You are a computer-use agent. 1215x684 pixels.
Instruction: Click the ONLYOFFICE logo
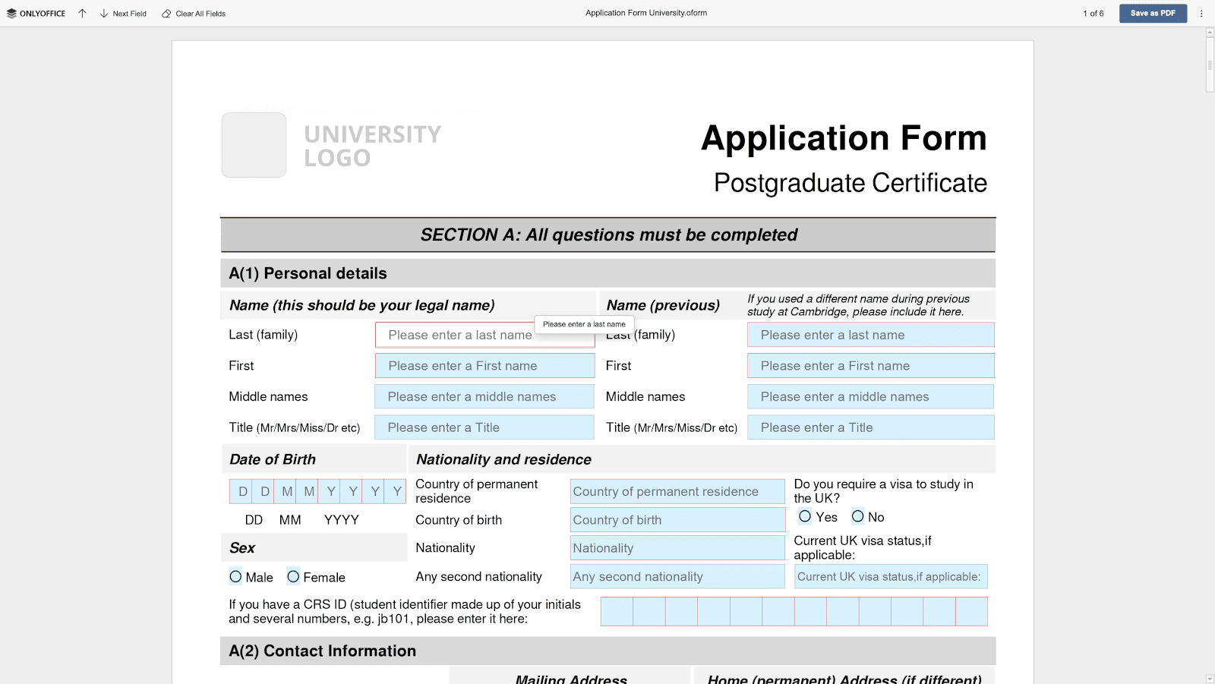click(36, 14)
